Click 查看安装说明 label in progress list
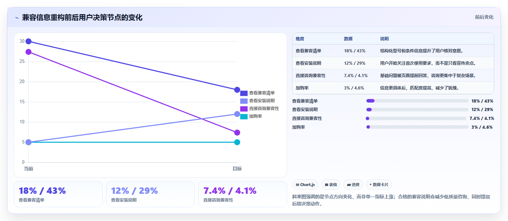Viewport: 508px width, 221px height. [305, 110]
